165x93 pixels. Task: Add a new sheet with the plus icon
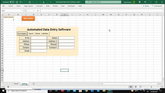34,84
